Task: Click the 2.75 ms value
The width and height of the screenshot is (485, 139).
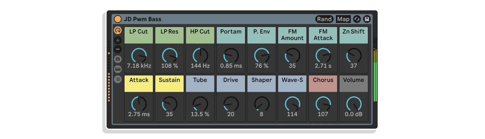Action: (x=139, y=114)
